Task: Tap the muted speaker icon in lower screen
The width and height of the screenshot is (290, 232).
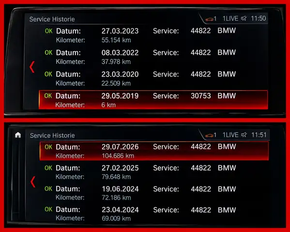Action: tap(244, 135)
